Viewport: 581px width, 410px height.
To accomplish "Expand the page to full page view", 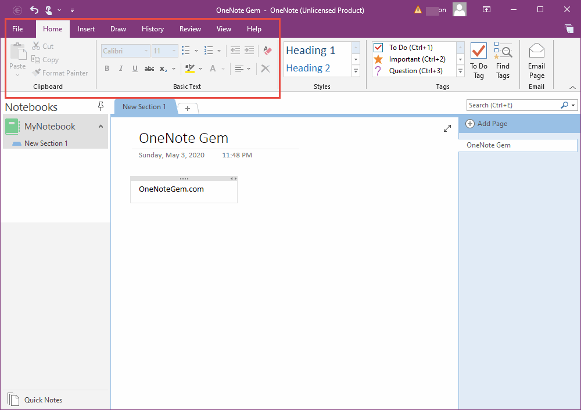I will (447, 128).
